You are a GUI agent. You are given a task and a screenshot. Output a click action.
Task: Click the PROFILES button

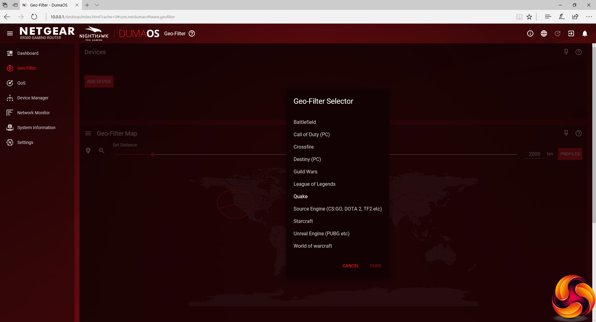pos(570,154)
